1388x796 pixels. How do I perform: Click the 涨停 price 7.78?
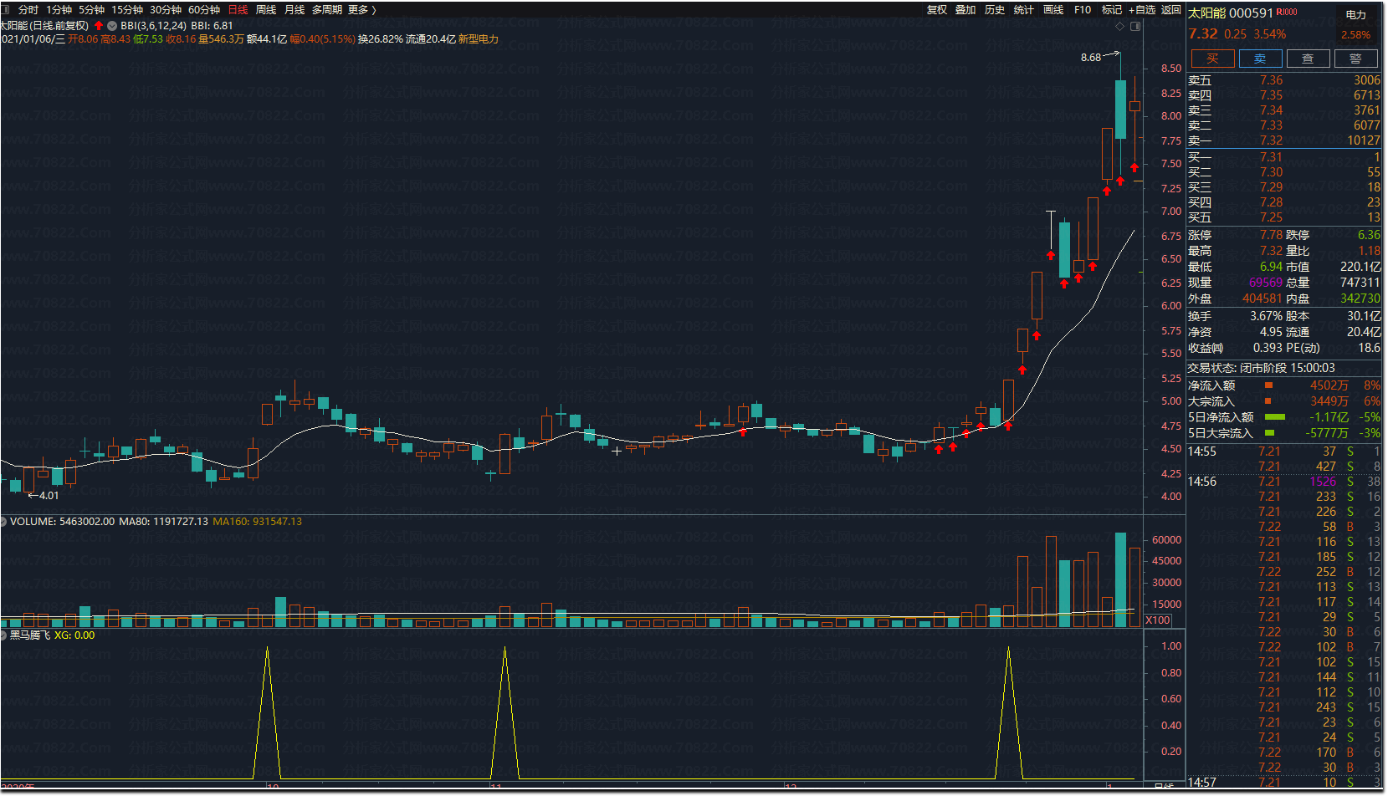tap(1271, 235)
